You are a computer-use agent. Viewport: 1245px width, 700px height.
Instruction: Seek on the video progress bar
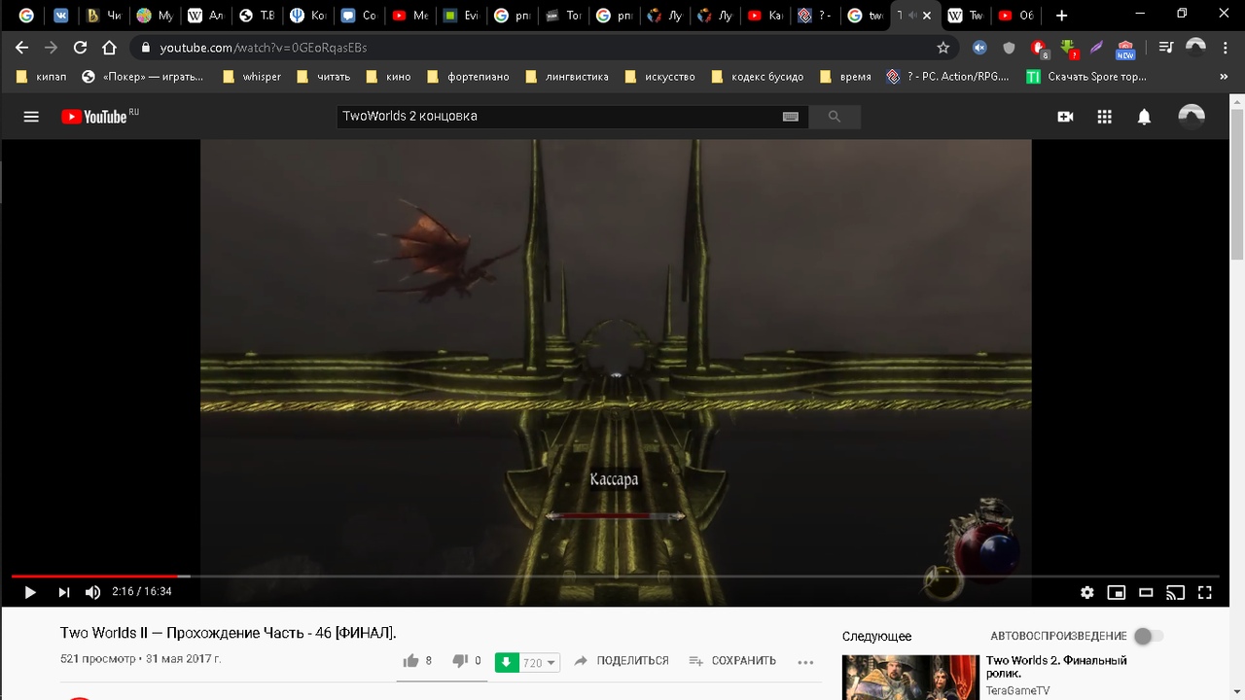tap(615, 577)
